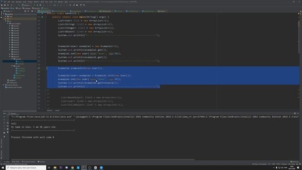Click the locate/scroll-from-source icon in Project panel
This screenshot has height=170, width=302.
click(25, 11)
